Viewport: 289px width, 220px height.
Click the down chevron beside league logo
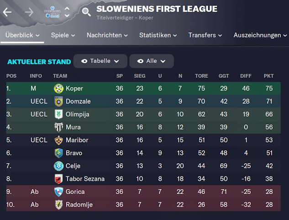(67, 16)
